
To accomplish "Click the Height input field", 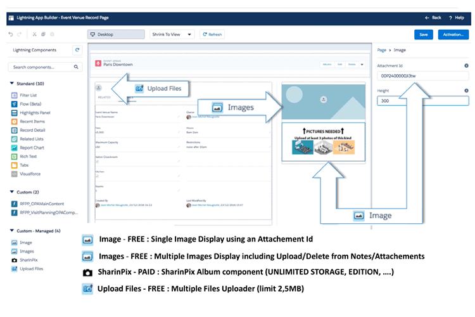I will pos(422,101).
